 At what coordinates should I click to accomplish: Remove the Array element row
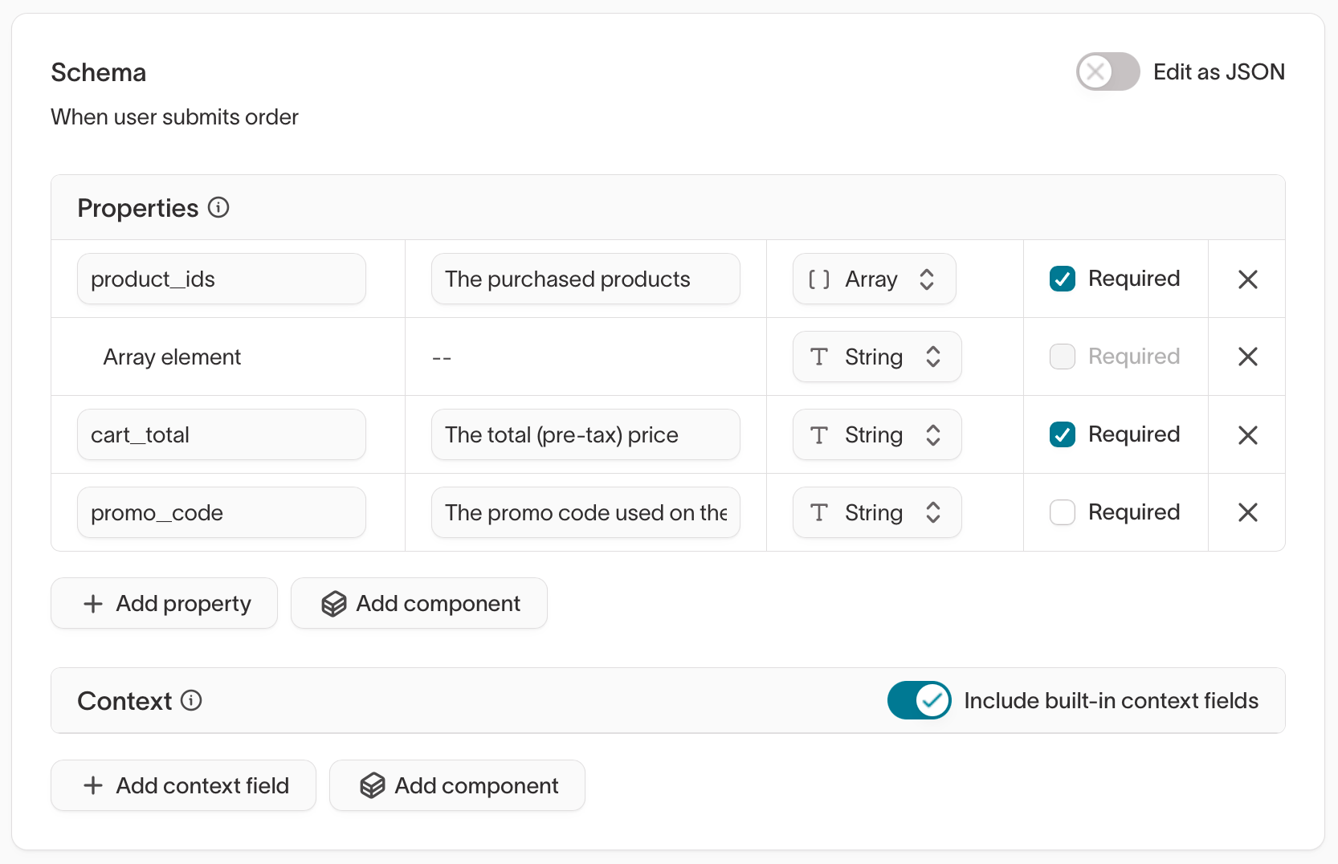(1247, 357)
